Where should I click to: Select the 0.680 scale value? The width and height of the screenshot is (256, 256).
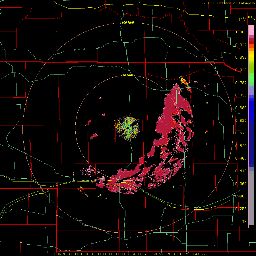click(241, 108)
